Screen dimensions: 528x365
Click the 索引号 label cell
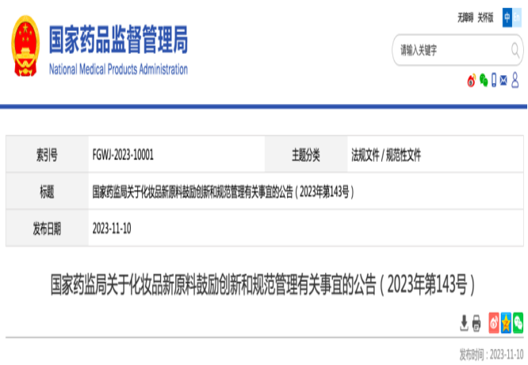[x=47, y=155]
